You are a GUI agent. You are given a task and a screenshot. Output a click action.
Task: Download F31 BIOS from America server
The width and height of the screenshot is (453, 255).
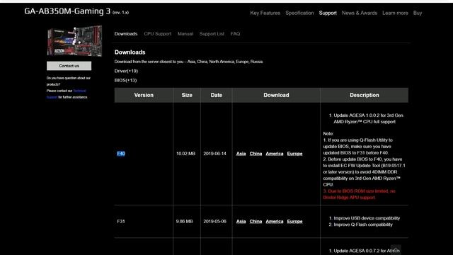[x=275, y=221]
